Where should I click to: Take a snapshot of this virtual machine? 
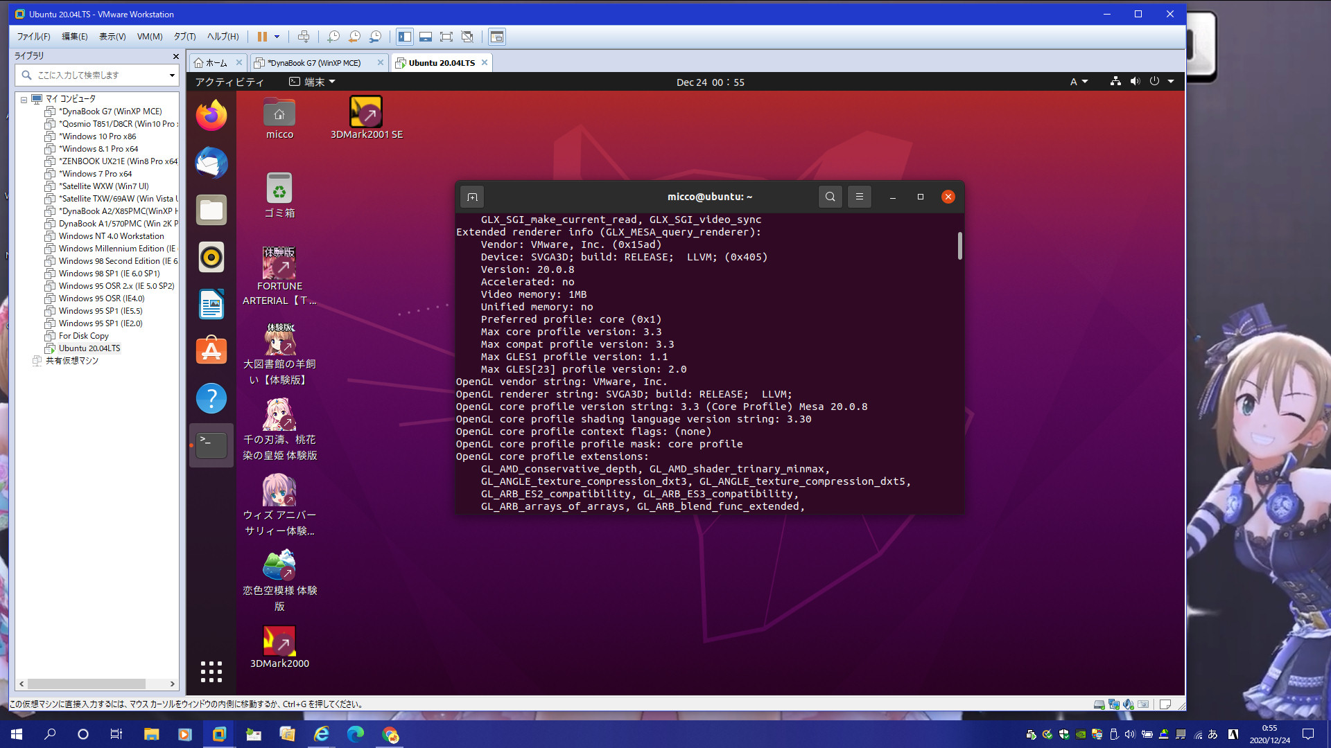[x=333, y=37]
